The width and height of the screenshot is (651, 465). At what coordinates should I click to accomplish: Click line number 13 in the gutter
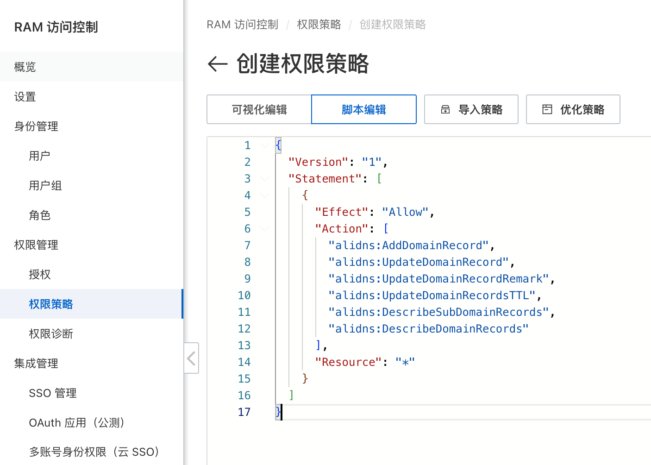pyautogui.click(x=244, y=346)
